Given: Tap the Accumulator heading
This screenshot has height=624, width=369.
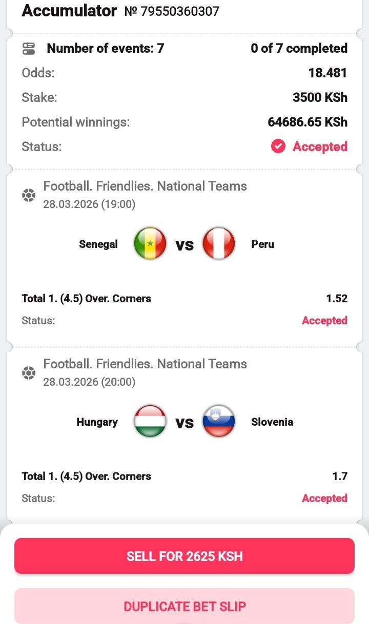Looking at the screenshot, I should [69, 11].
